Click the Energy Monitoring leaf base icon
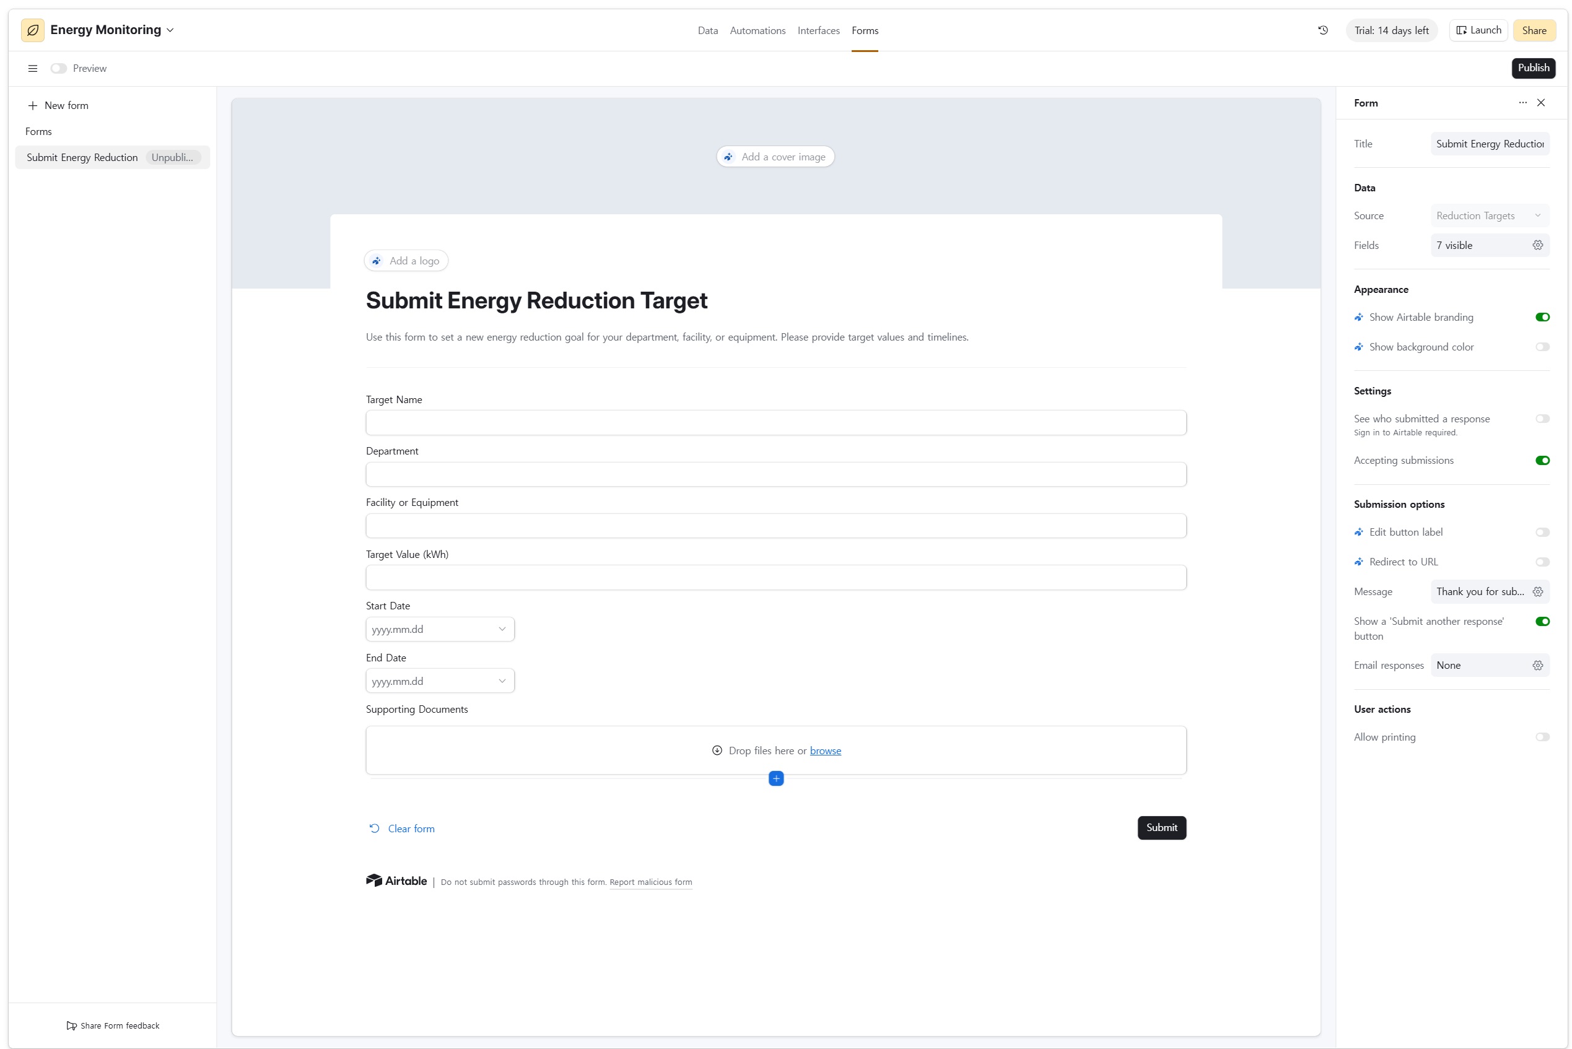This screenshot has width=1572, height=1049. pyautogui.click(x=32, y=30)
